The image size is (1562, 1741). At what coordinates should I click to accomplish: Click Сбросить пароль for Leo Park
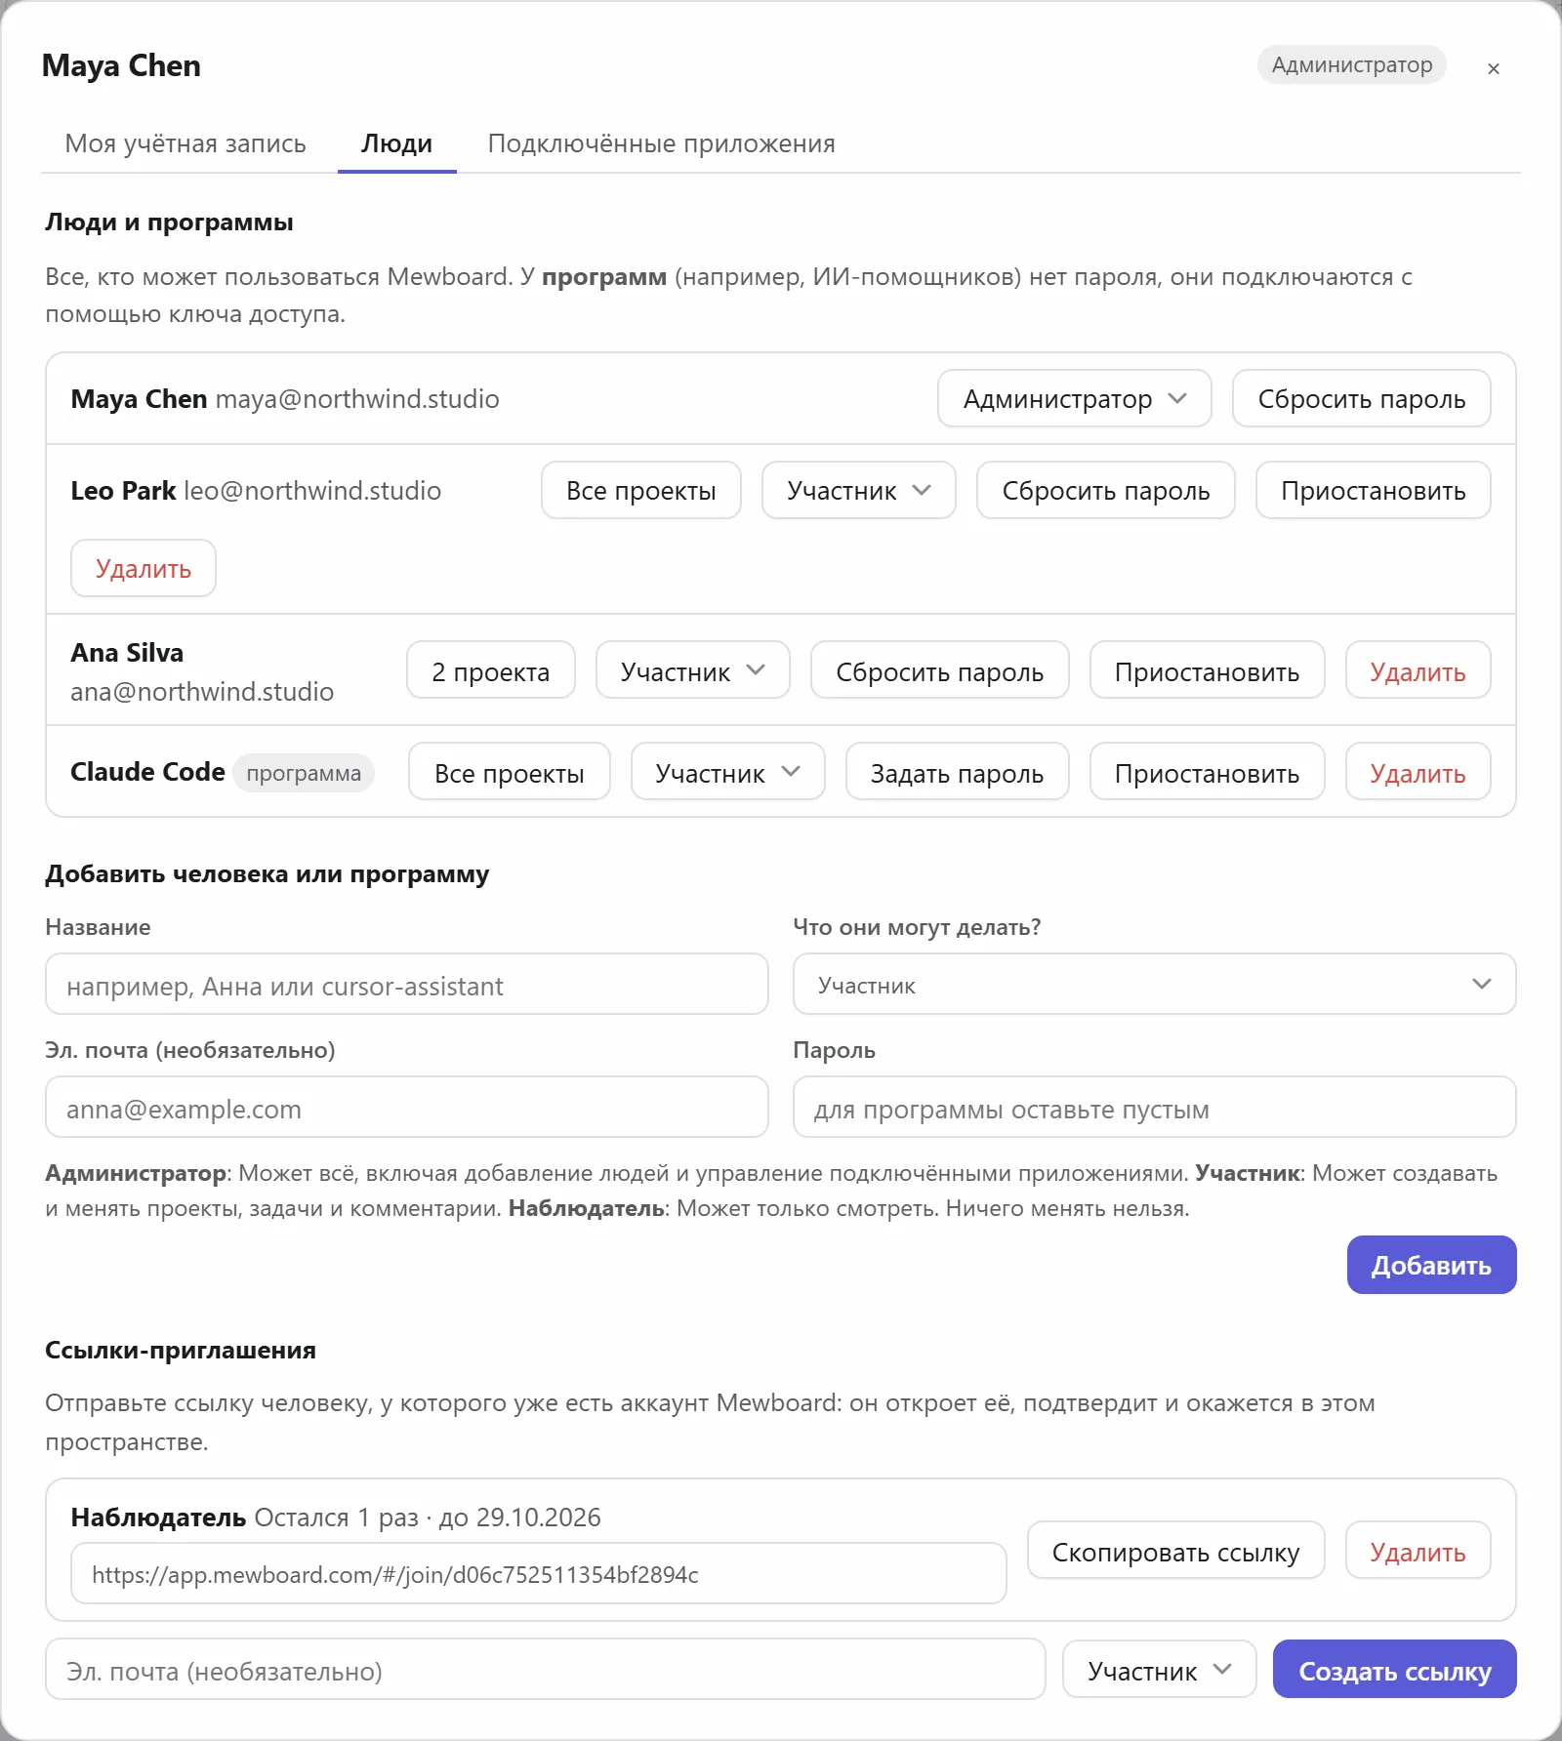point(1105,490)
